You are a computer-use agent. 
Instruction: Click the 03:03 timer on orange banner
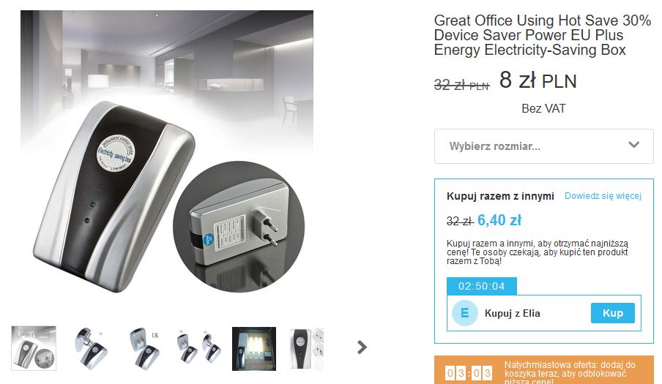pyautogui.click(x=469, y=373)
